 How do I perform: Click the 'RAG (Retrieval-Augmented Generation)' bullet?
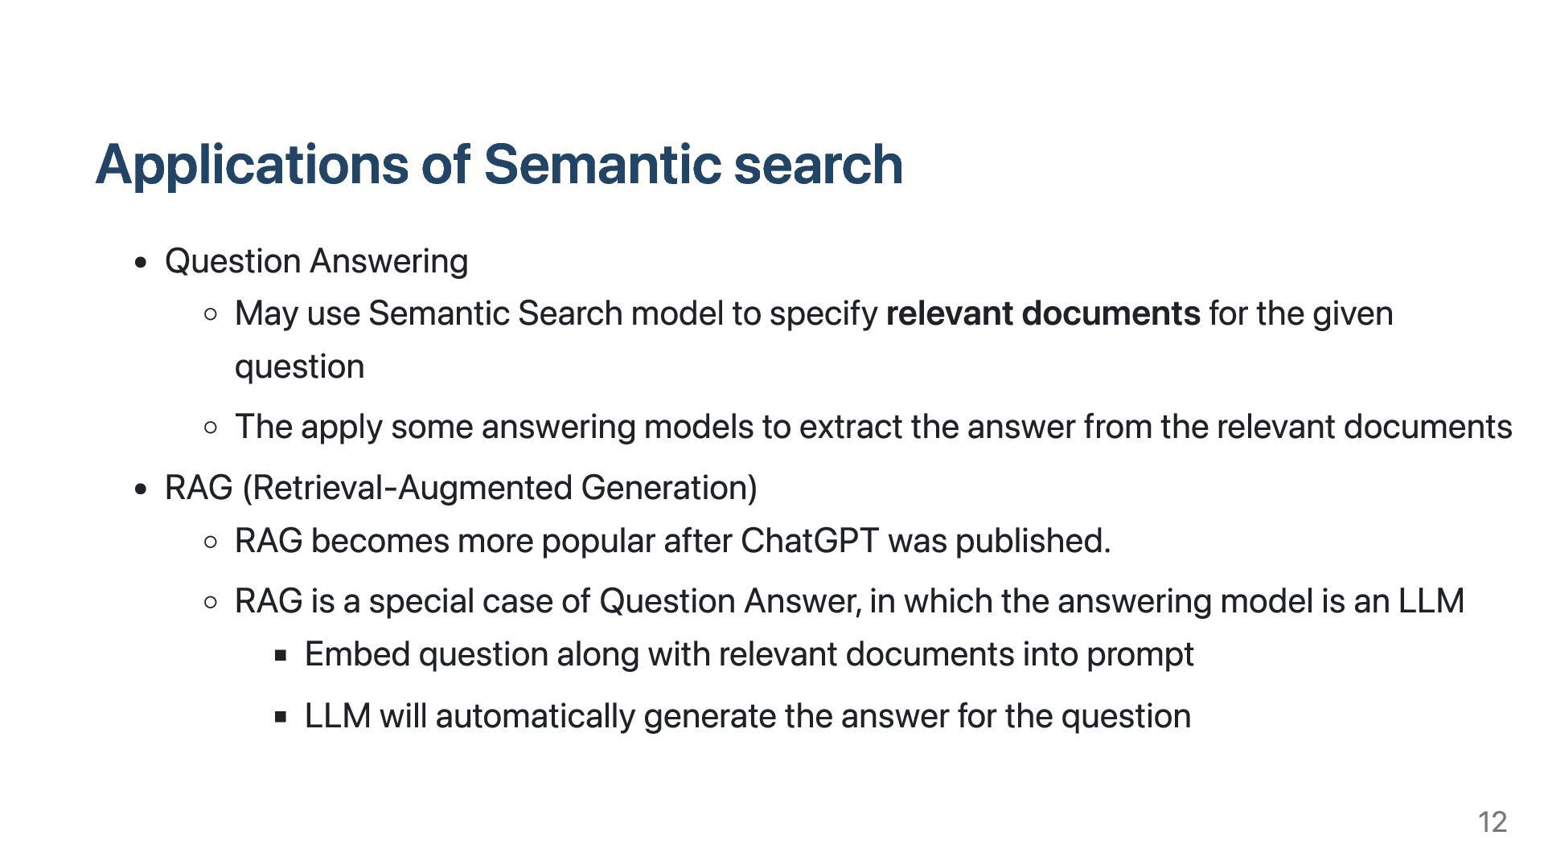[461, 488]
